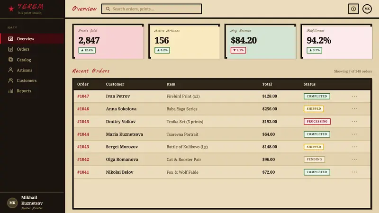
Task: Open actions menu for order #1044
Action: 354,134
